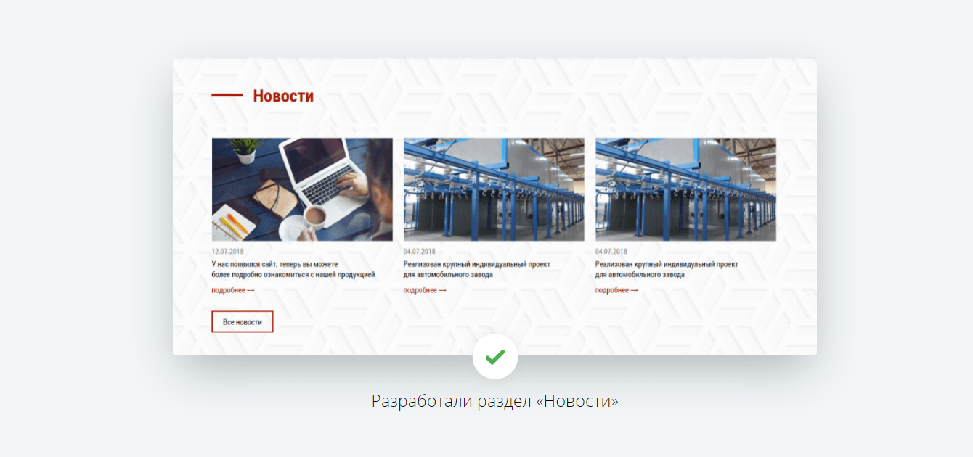Click arrow beside second card's подробнее
Viewport: 973px width, 457px height.
coord(442,290)
